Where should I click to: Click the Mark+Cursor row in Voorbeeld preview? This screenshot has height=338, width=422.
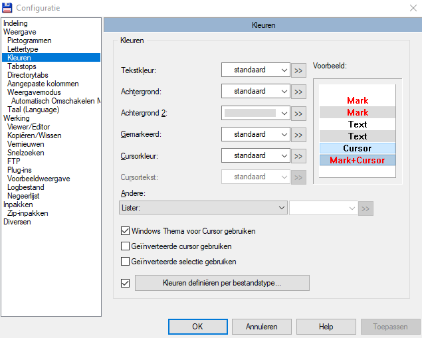pyautogui.click(x=358, y=160)
